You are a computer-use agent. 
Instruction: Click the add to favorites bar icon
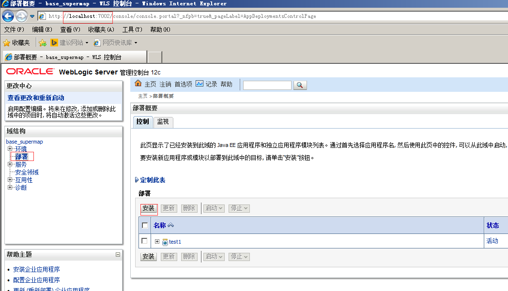pyautogui.click(x=43, y=43)
